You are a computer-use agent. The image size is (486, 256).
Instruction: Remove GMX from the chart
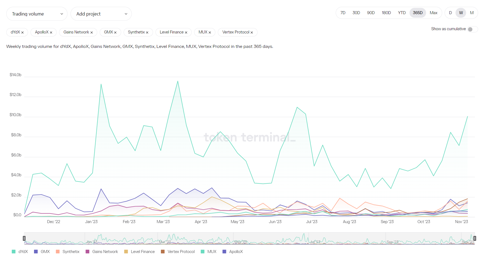tap(115, 32)
